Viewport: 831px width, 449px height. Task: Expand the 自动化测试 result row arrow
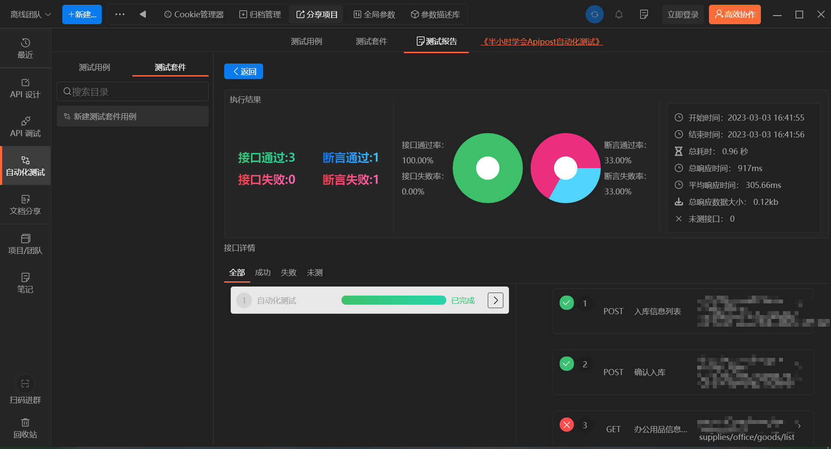point(496,300)
